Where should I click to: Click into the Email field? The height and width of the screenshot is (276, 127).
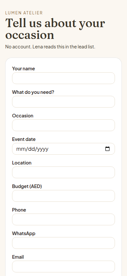click(x=63, y=267)
